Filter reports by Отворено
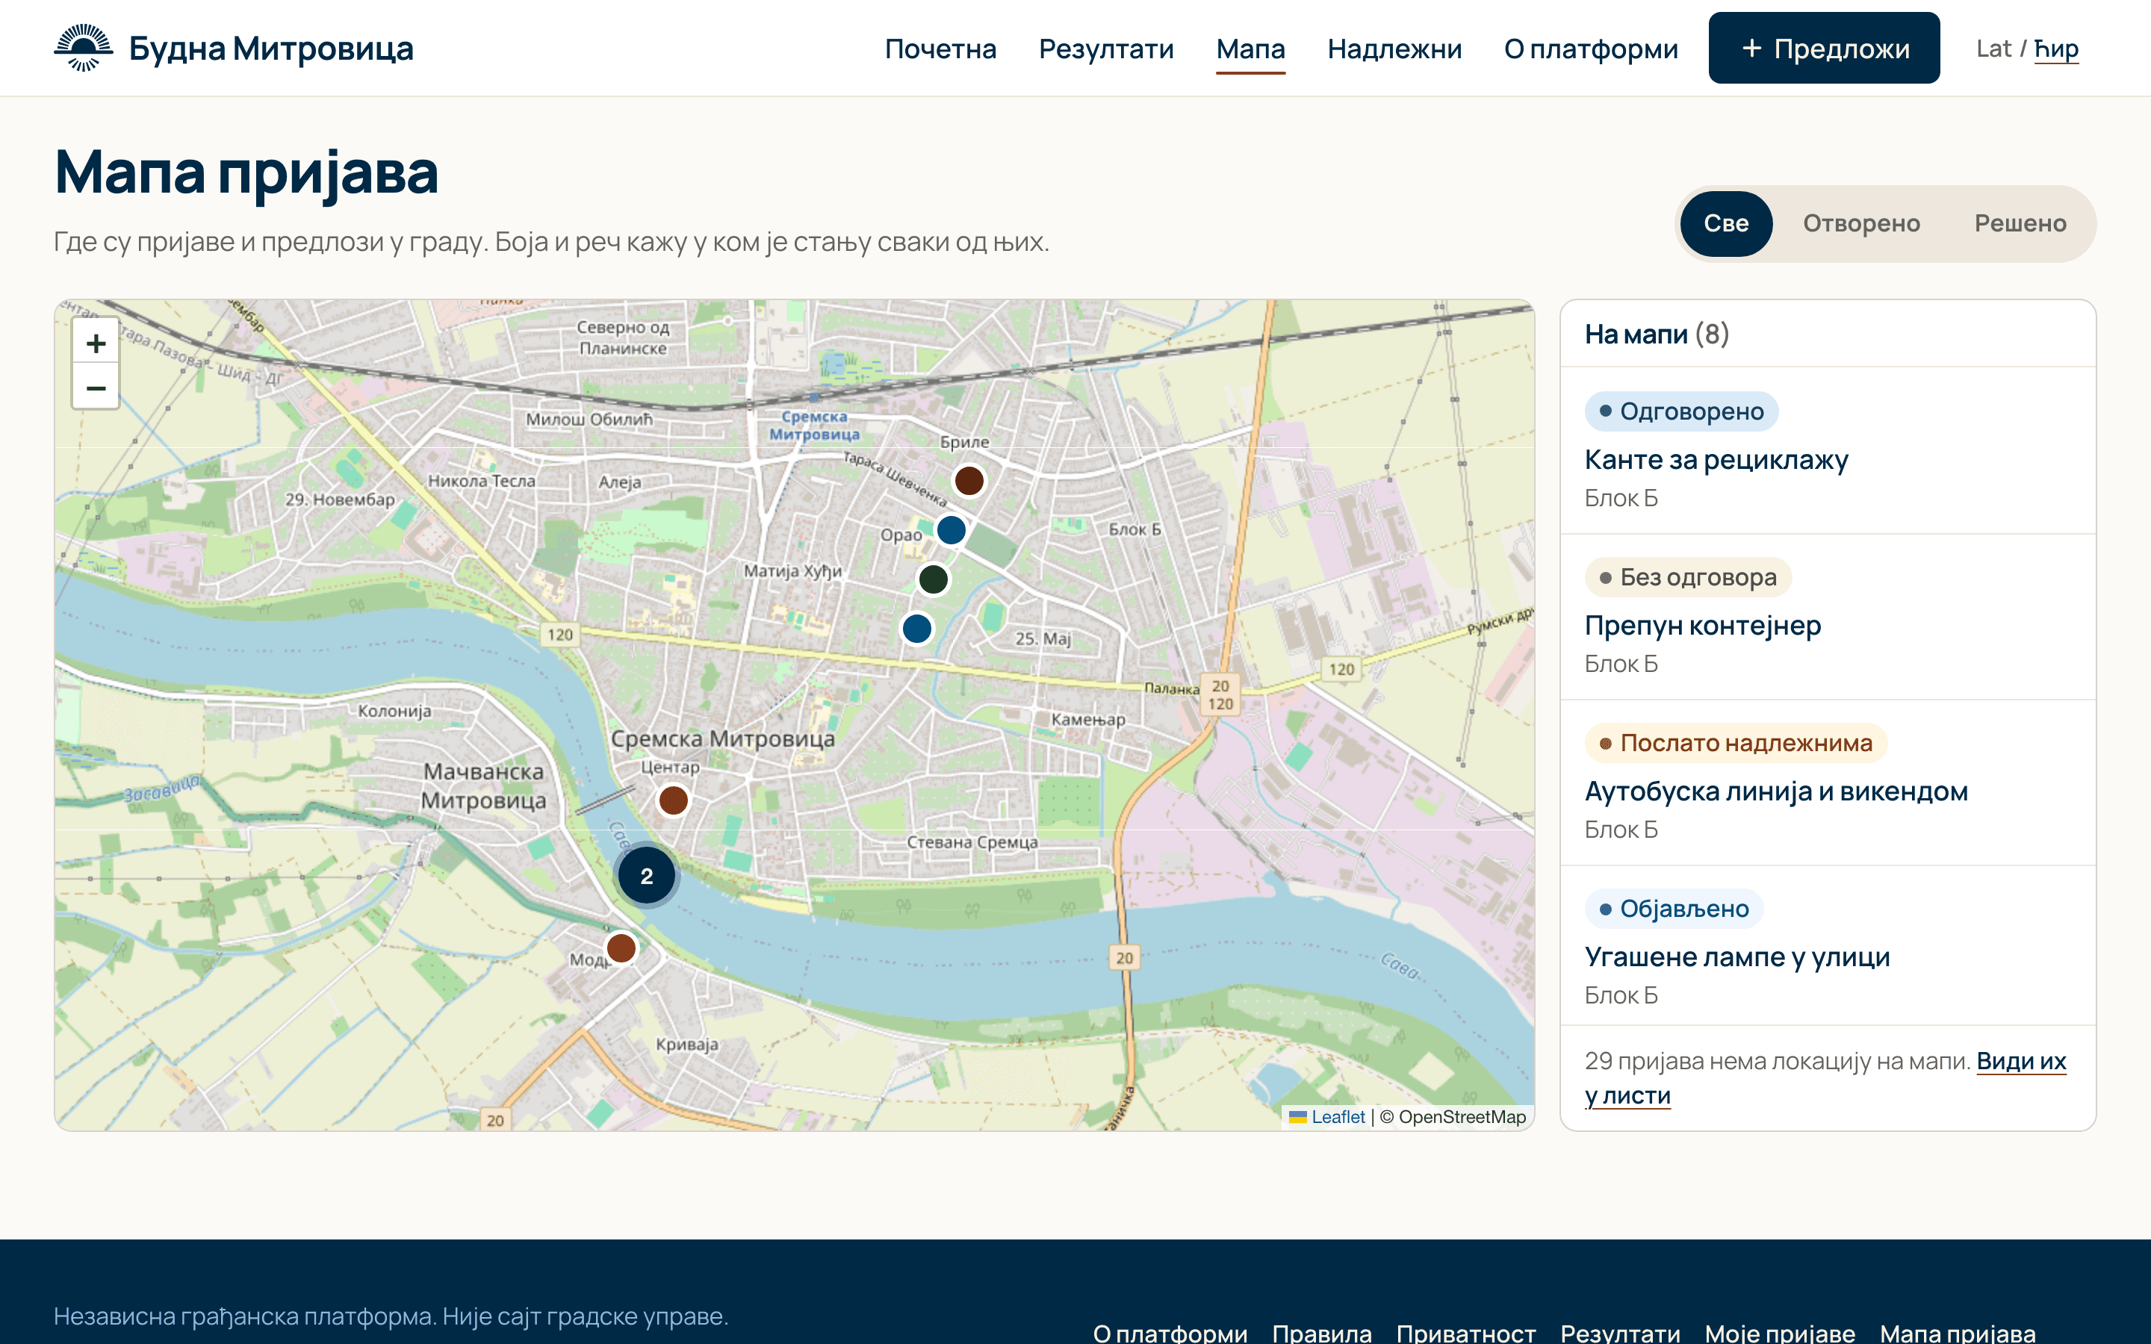The image size is (2151, 1344). click(x=1861, y=223)
